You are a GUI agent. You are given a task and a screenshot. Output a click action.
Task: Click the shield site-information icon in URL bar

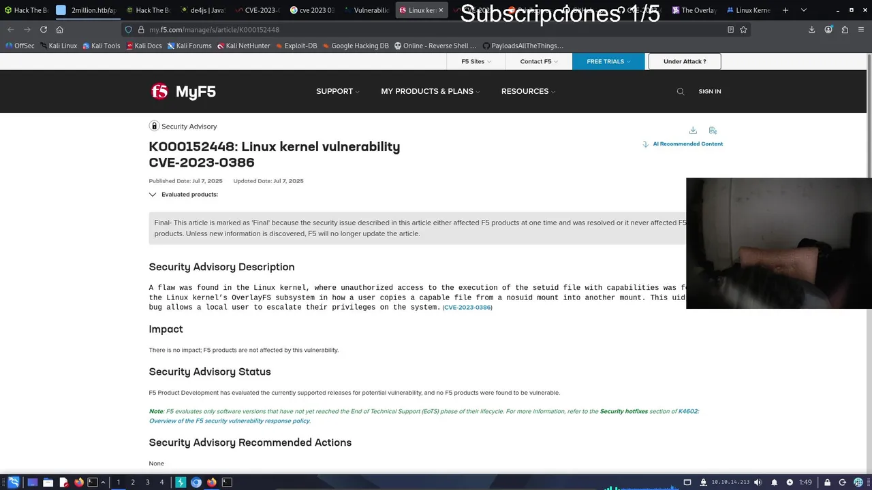(x=128, y=30)
